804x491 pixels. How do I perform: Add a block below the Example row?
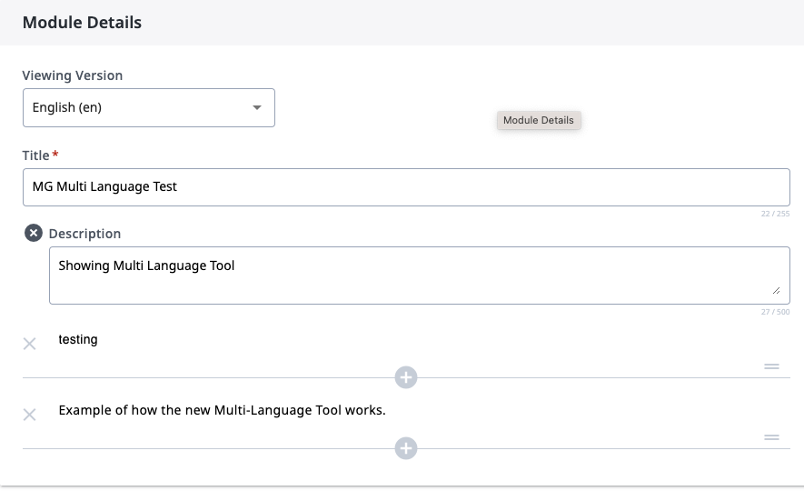pos(405,448)
